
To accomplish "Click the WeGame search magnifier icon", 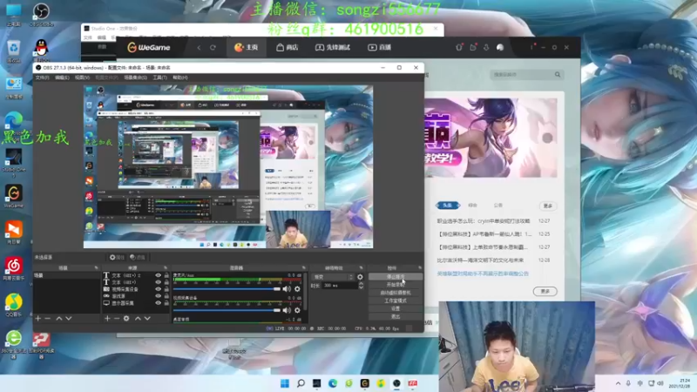I will [558, 75].
